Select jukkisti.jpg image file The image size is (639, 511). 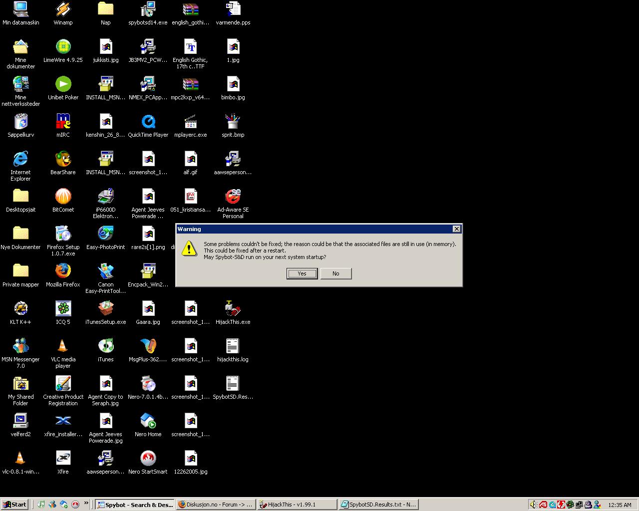[106, 51]
